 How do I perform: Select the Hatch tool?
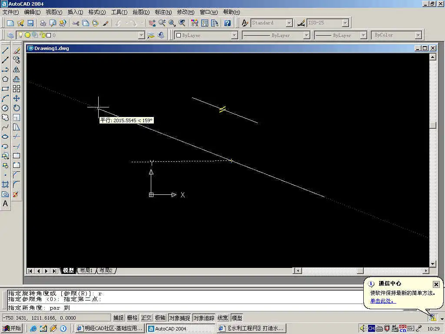[x=5, y=184]
